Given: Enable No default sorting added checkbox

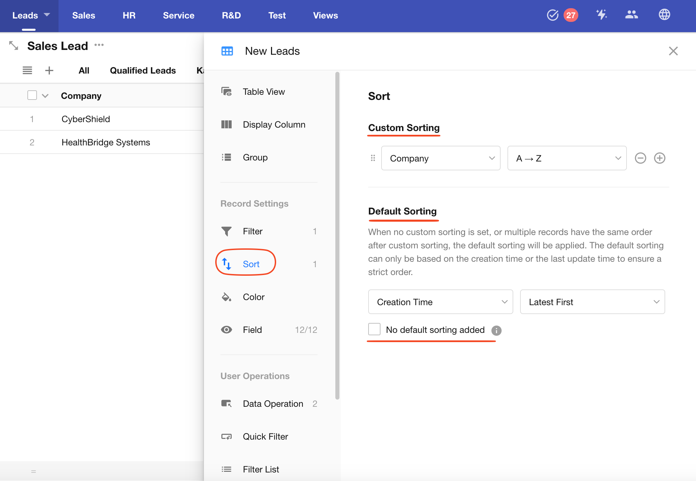Looking at the screenshot, I should [x=374, y=329].
